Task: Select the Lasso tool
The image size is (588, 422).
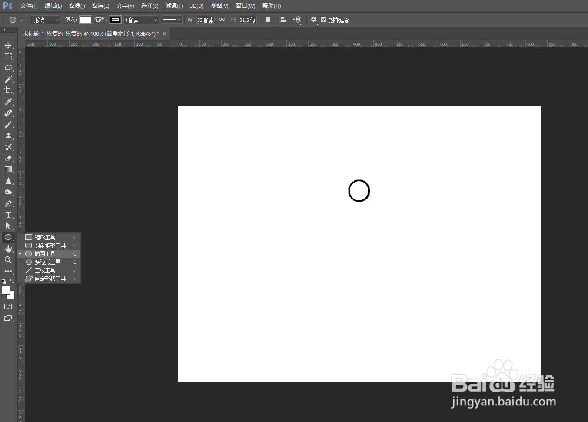Action: click(x=8, y=68)
